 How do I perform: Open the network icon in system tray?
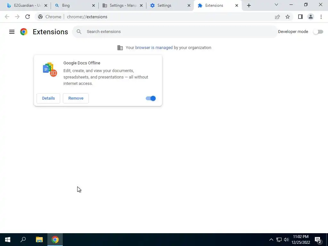click(x=279, y=240)
